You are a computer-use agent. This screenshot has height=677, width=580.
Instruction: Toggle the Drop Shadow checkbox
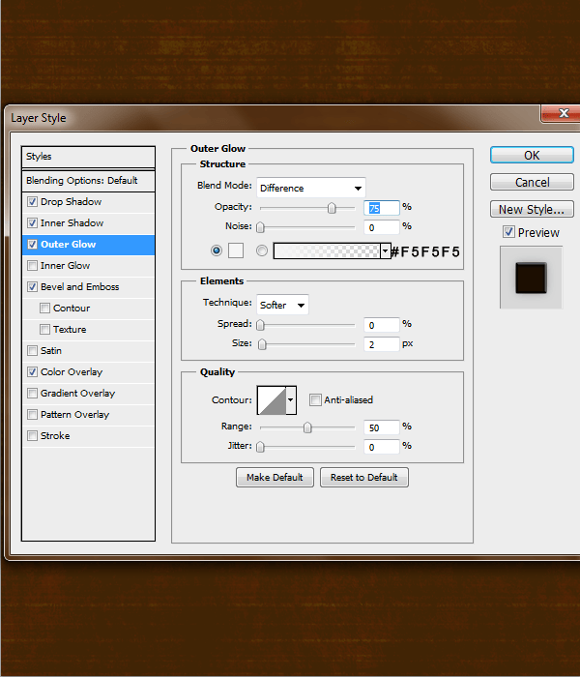point(32,201)
